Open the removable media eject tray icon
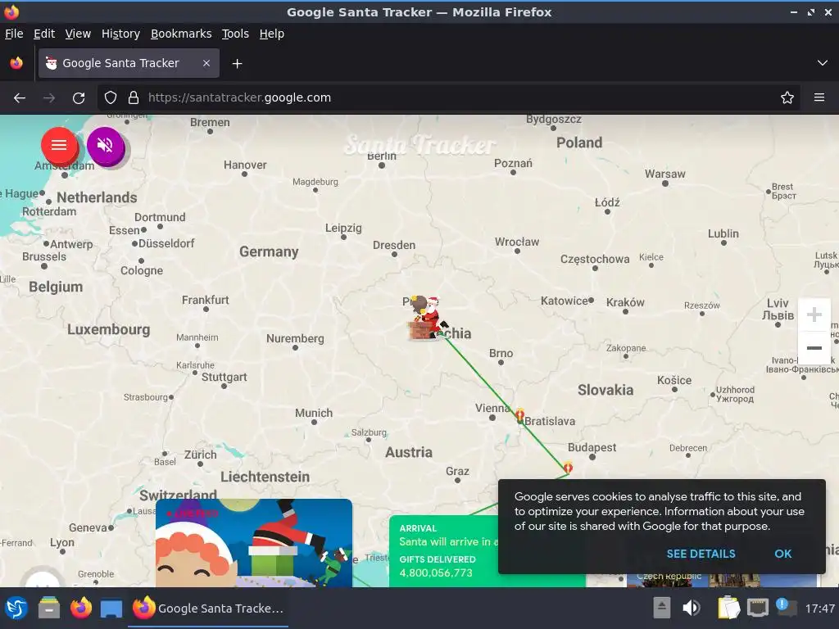This screenshot has height=629, width=839. click(x=661, y=608)
